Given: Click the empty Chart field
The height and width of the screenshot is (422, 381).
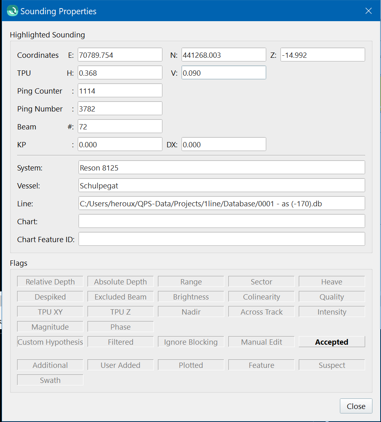Looking at the screenshot, I should 222,221.
